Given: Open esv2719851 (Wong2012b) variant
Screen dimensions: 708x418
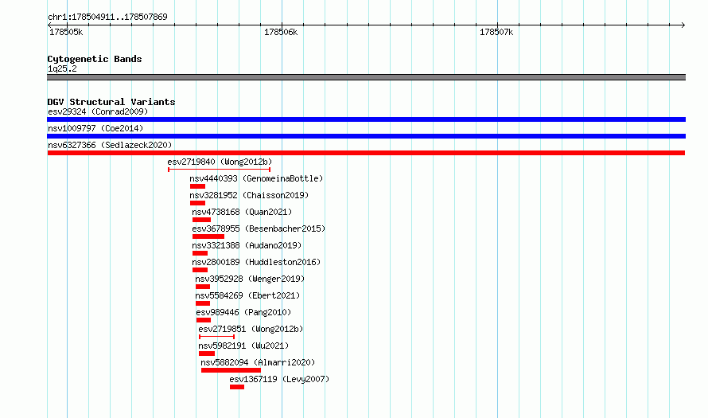Looking at the screenshot, I should pyautogui.click(x=251, y=329).
